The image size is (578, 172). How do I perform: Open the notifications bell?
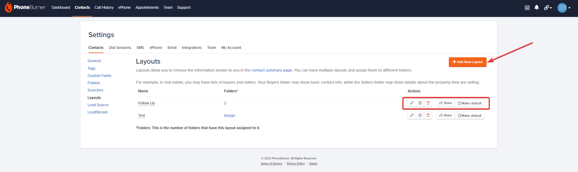(x=537, y=8)
